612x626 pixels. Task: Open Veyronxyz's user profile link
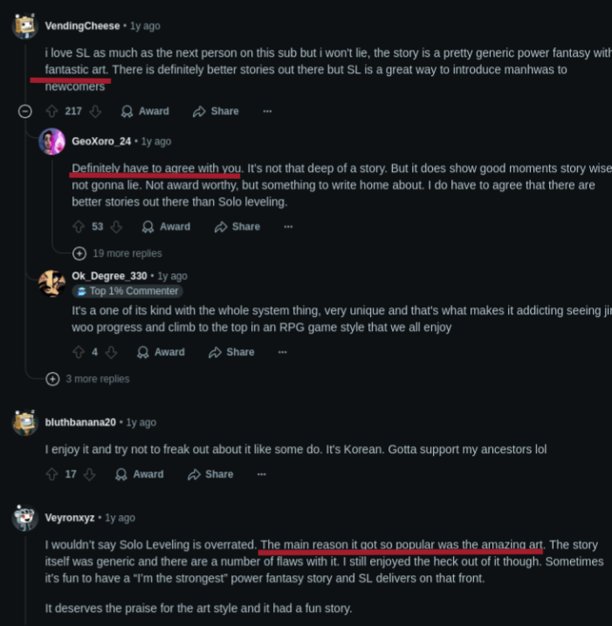coord(71,518)
